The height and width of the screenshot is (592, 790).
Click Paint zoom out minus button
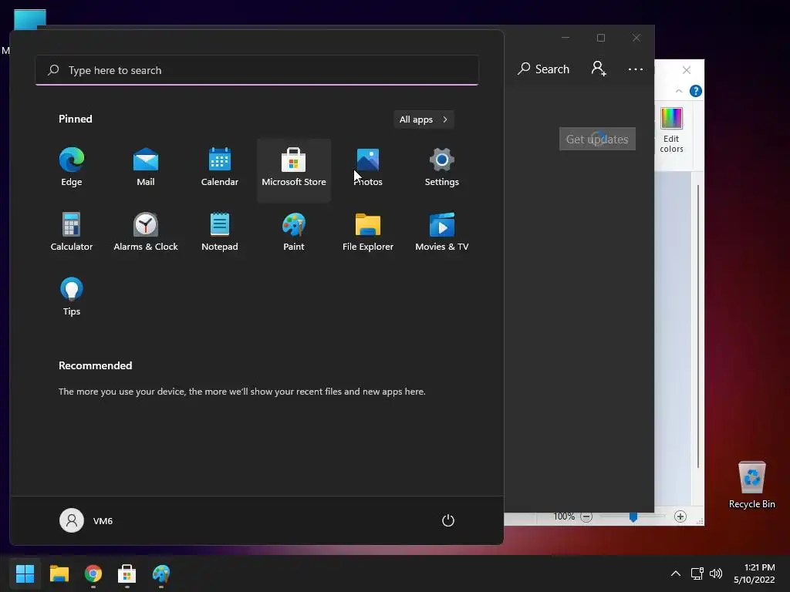click(586, 516)
